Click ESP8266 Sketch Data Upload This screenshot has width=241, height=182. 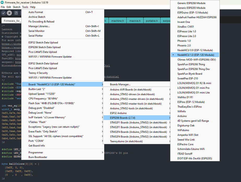[x=63, y=47]
